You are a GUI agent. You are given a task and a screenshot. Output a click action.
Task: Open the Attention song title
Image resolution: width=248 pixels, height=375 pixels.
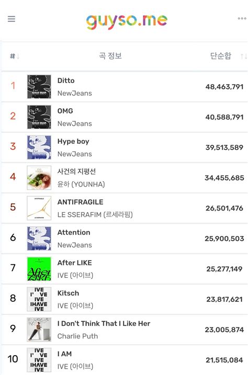(x=74, y=232)
